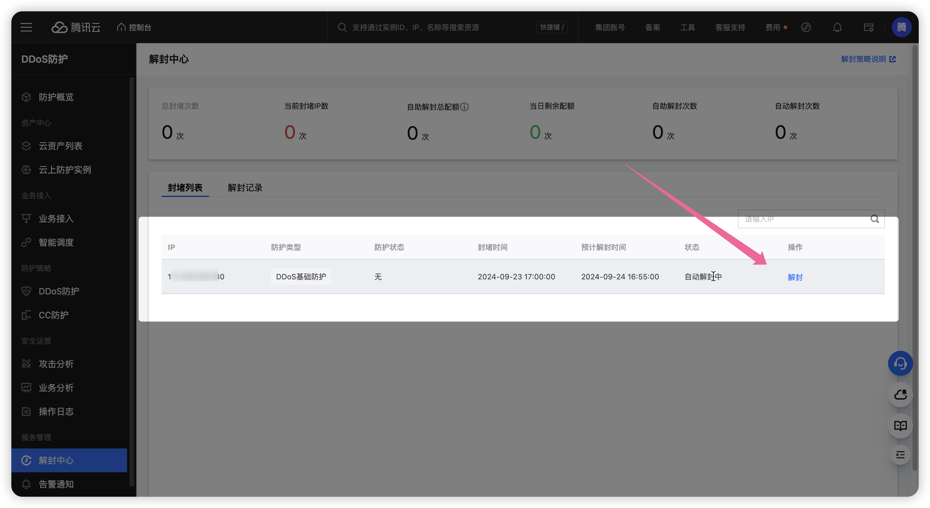Open the 工具 menu
This screenshot has width=930, height=508.
point(687,28)
